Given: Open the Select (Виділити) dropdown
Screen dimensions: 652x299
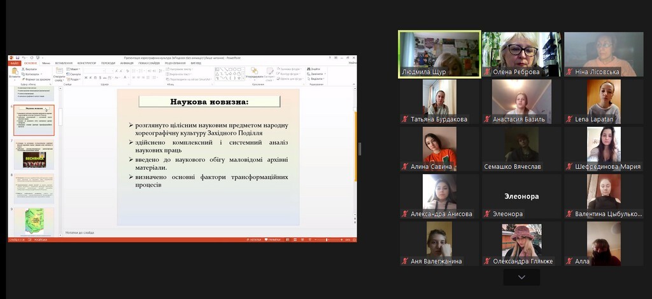Looking at the screenshot, I should click(316, 79).
